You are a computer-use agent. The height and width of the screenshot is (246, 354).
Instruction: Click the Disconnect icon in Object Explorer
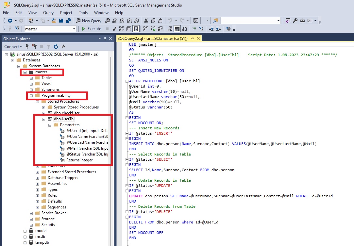click(x=34, y=47)
